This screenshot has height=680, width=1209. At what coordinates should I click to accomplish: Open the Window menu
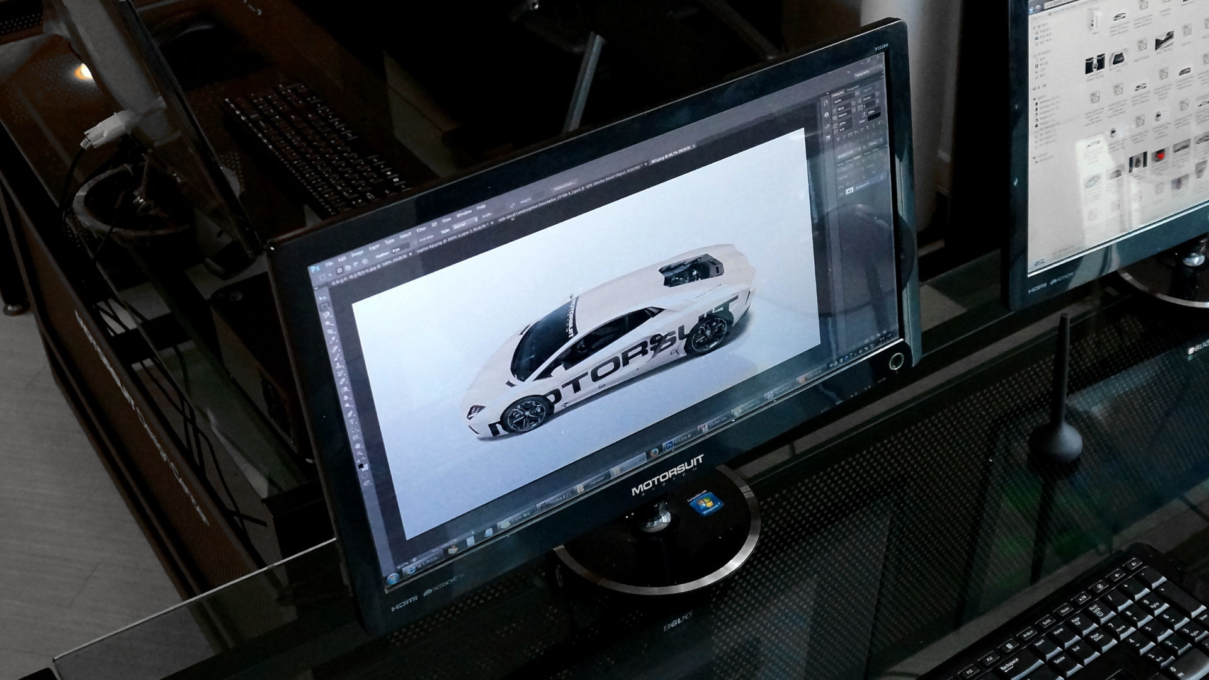464,213
